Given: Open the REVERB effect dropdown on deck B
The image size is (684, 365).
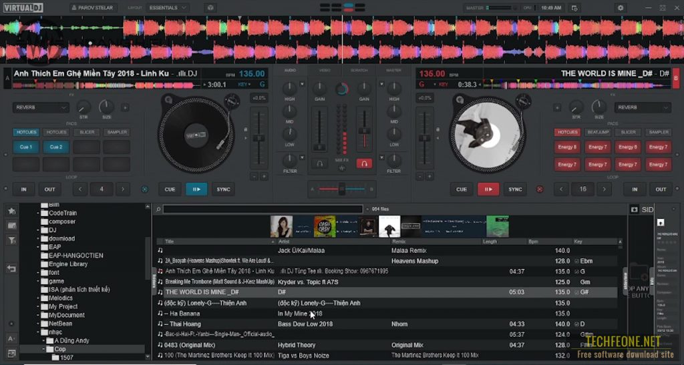Looking at the screenshot, I should (642, 107).
